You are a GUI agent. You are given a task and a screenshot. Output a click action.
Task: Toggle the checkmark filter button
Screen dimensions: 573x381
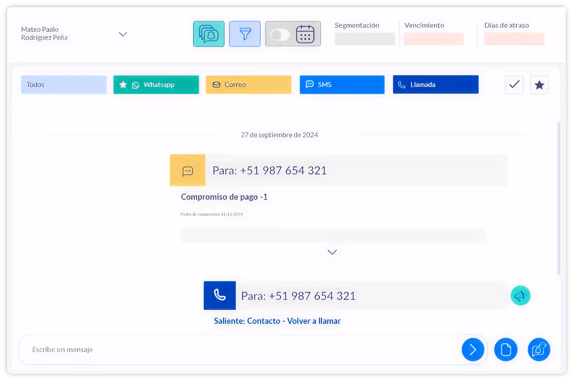point(514,85)
